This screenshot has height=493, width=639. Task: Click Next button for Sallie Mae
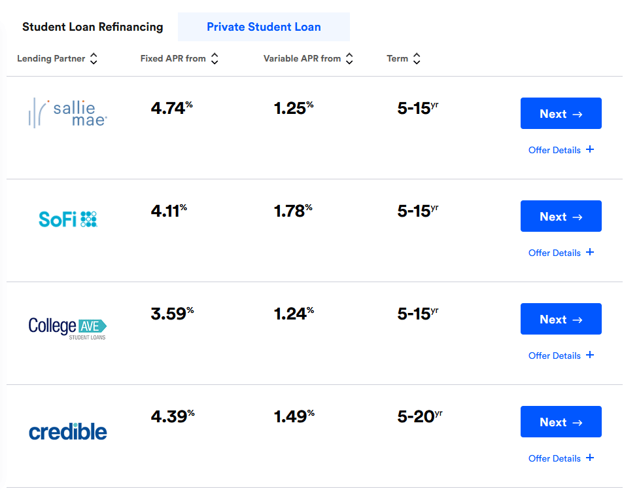(561, 113)
